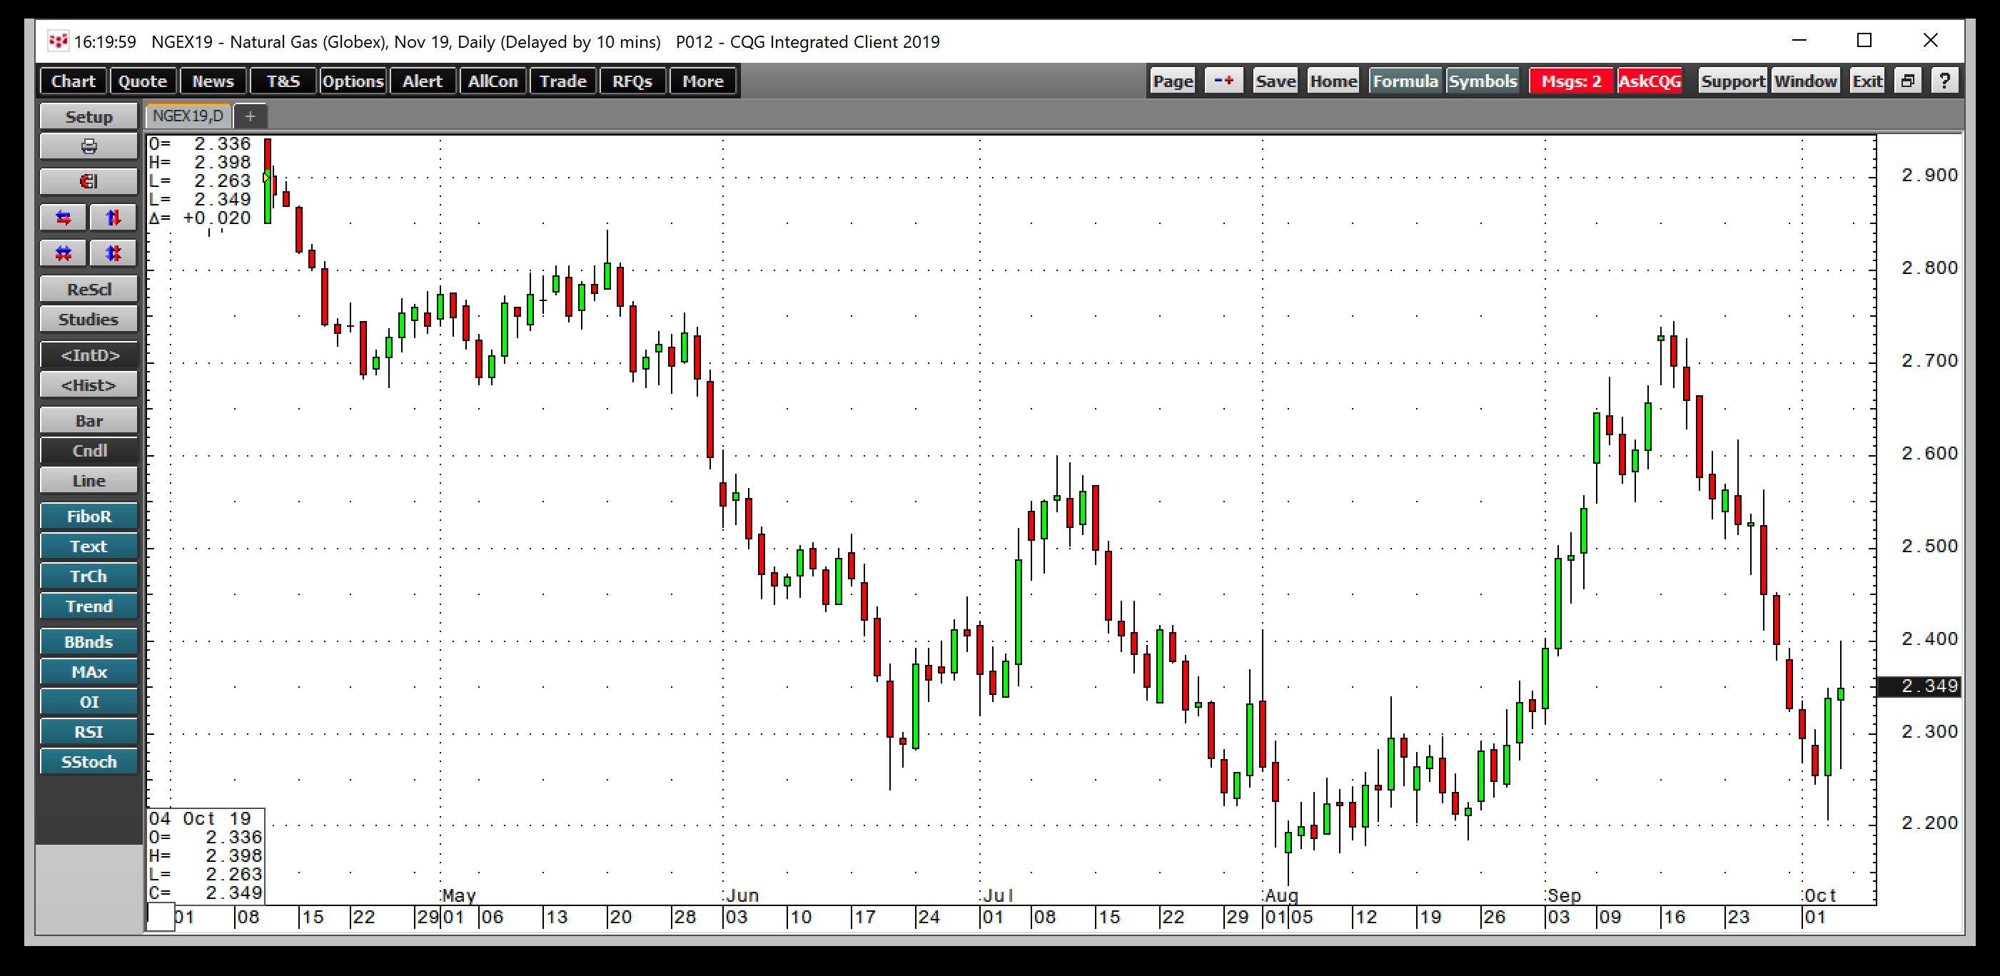Toggle the <Hist> historical mode

click(89, 385)
